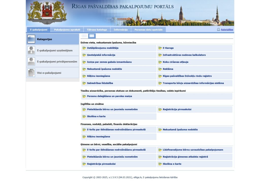
Task: Click the Autorizēties login link
Action: pyautogui.click(x=227, y=29)
